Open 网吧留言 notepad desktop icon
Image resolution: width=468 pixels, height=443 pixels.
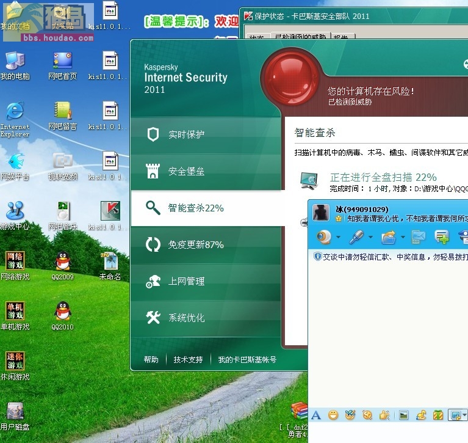click(62, 115)
